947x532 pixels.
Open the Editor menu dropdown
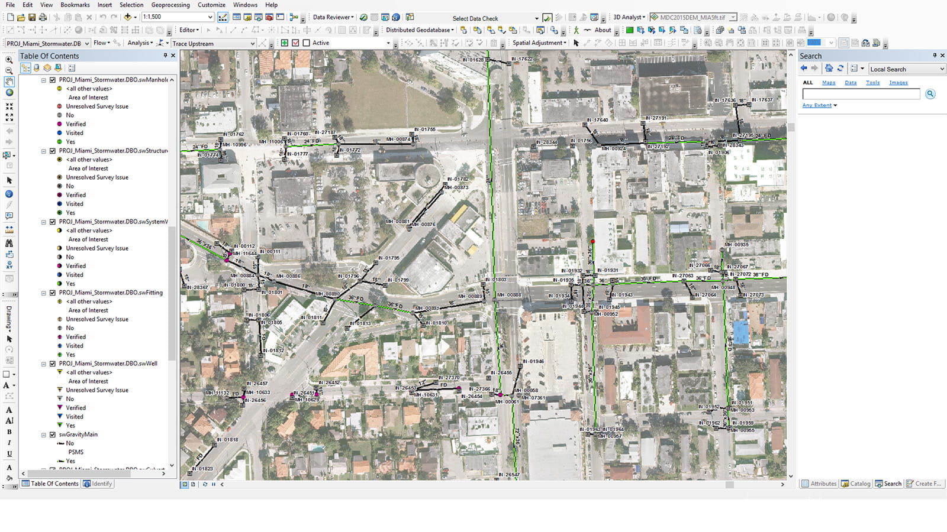click(188, 30)
